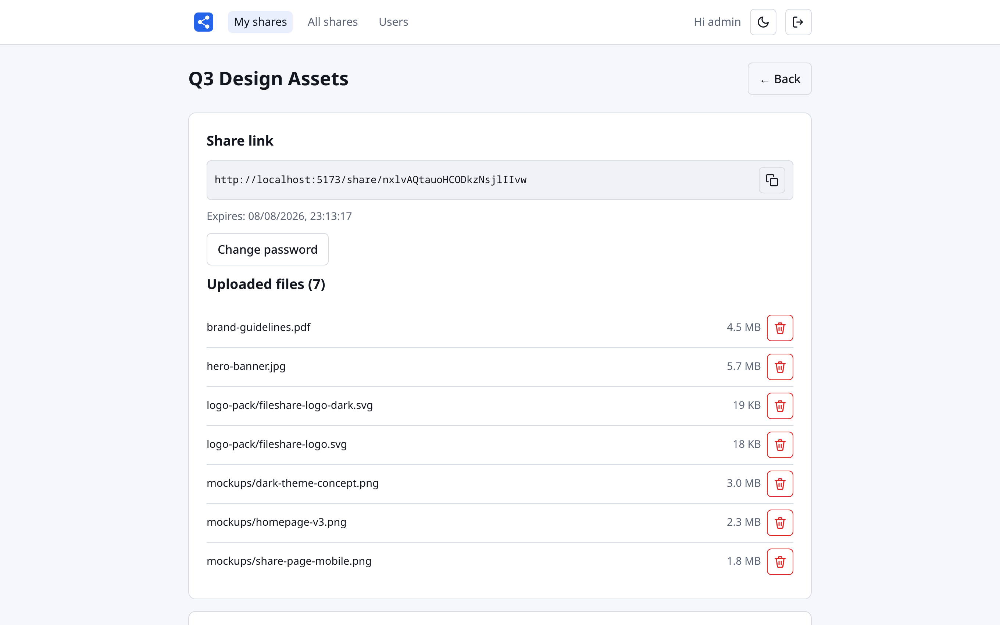The image size is (1000, 625).
Task: Copy the share link to clipboard
Action: tap(771, 180)
